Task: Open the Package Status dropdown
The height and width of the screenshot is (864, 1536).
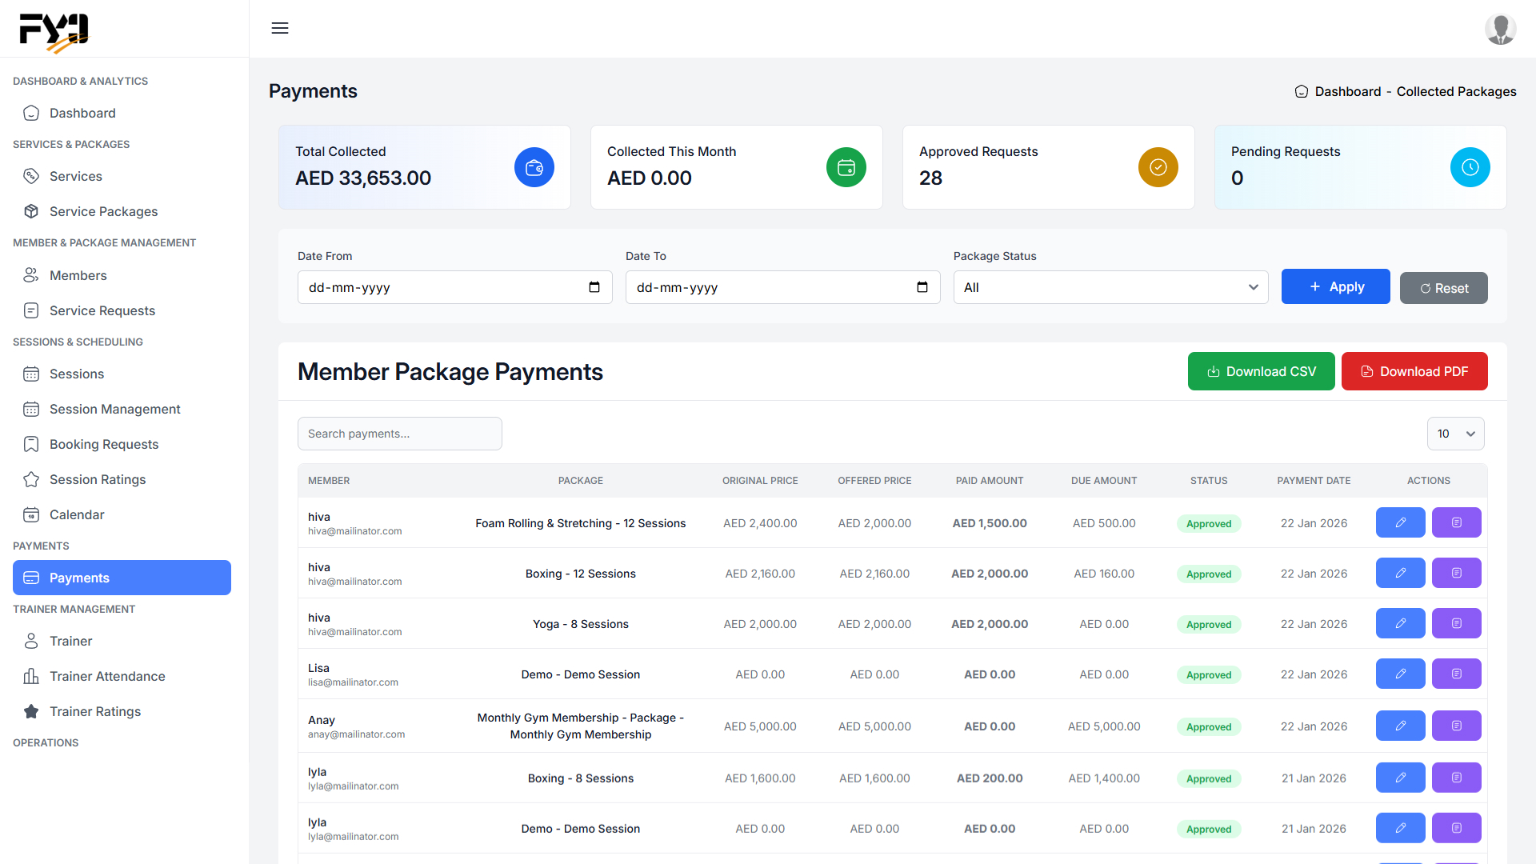Action: point(1110,286)
